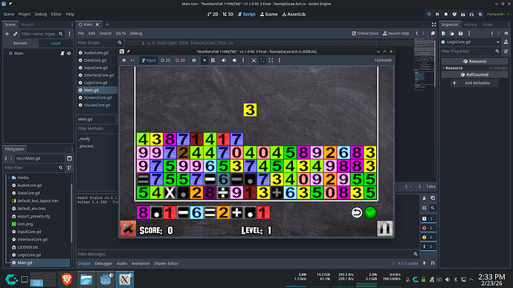Click the list select icon in game toolbar
The image size is (513, 288).
(x=213, y=60)
